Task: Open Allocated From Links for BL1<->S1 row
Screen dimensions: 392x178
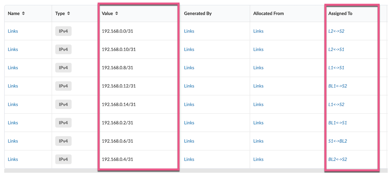Action: pyautogui.click(x=258, y=123)
